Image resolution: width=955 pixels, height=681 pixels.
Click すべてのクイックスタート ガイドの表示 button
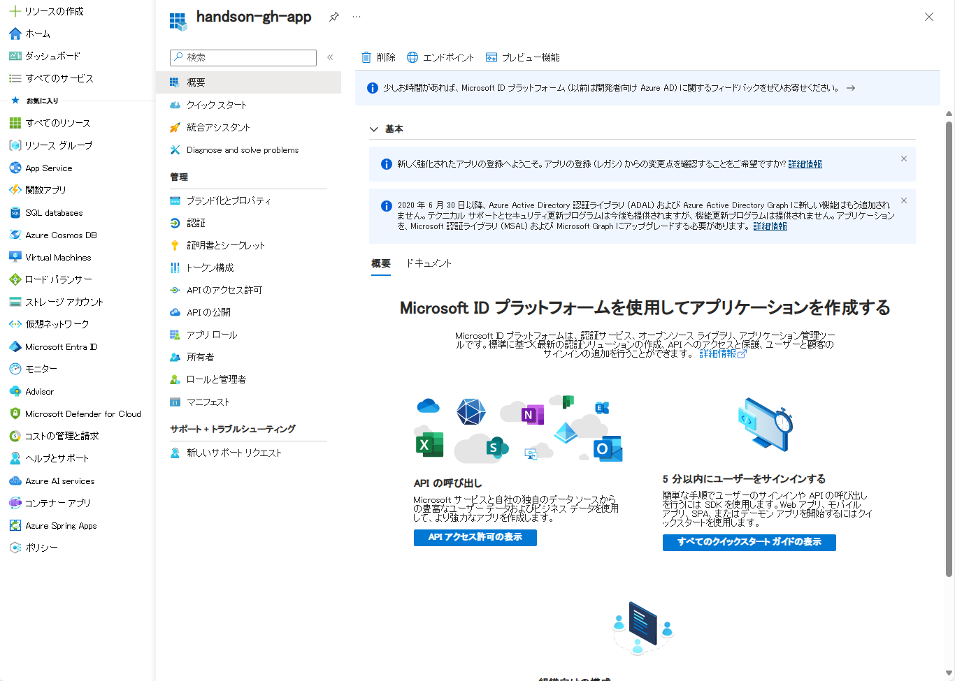pyautogui.click(x=749, y=542)
